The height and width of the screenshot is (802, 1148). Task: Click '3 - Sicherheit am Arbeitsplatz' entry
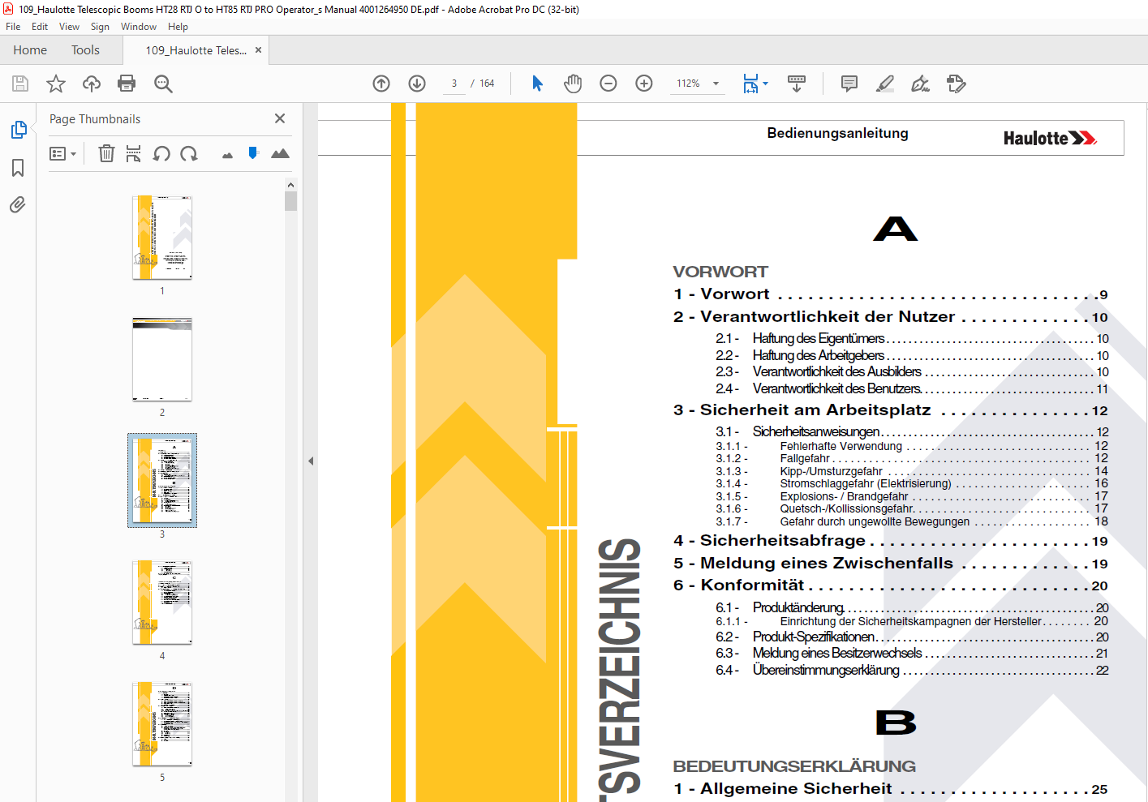(890, 410)
